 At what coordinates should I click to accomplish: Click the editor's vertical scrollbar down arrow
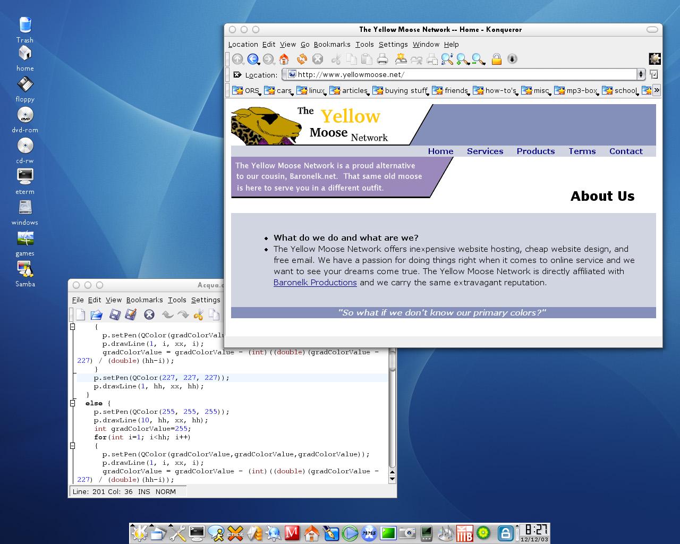(393, 479)
